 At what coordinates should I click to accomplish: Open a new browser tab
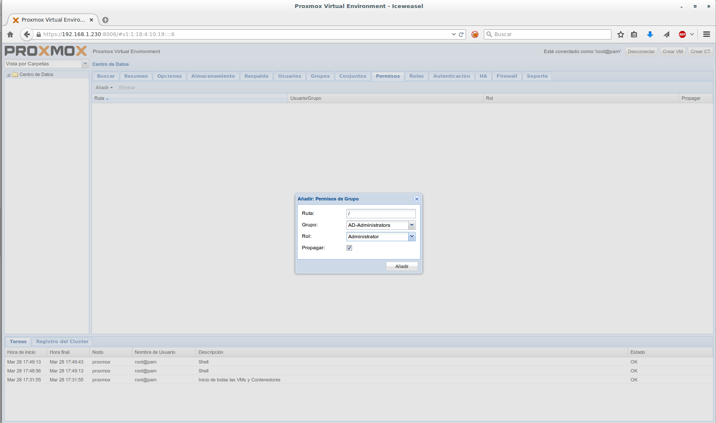tap(105, 20)
